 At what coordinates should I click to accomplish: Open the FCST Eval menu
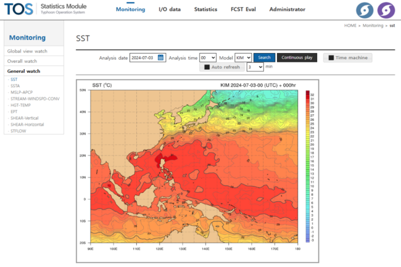click(243, 9)
